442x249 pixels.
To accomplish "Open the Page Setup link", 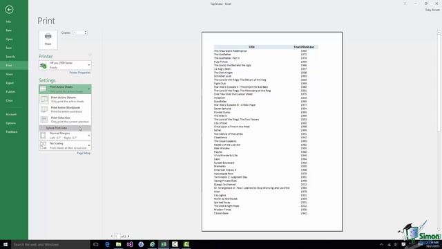I will pyautogui.click(x=84, y=153).
